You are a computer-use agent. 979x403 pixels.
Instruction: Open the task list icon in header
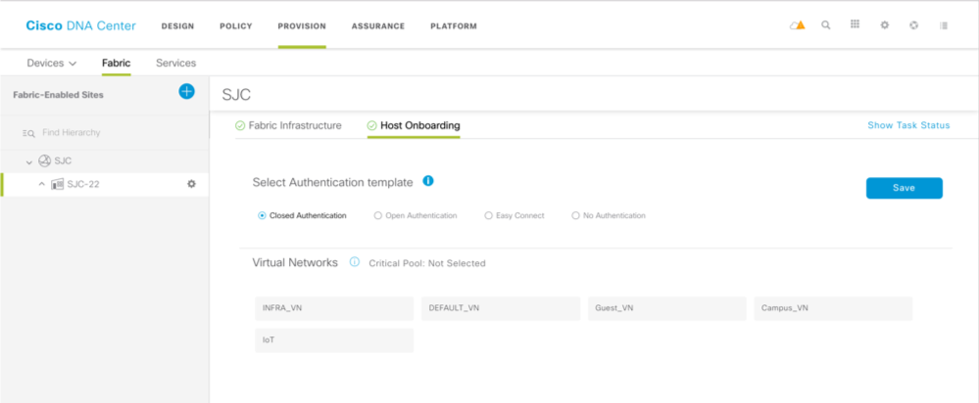[x=944, y=25]
